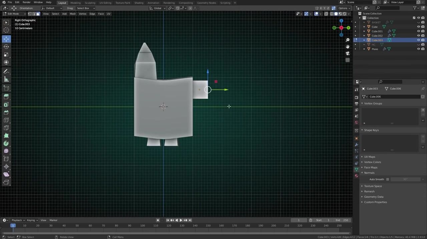
Task: Expand the Geometry Data section
Action: tap(373, 197)
